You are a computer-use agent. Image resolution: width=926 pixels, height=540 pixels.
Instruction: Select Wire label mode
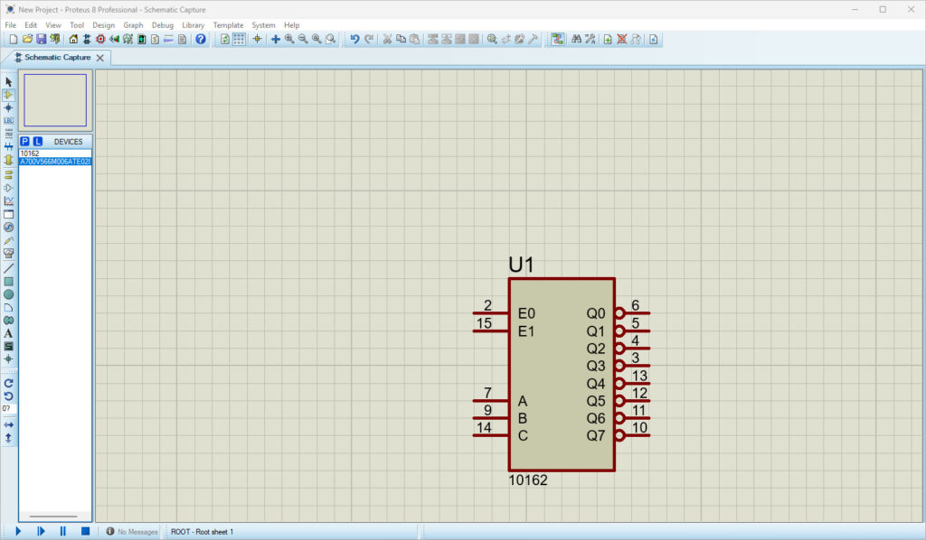[x=8, y=120]
